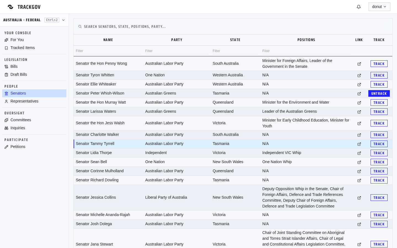Open the donut user dropdown

click(x=379, y=7)
